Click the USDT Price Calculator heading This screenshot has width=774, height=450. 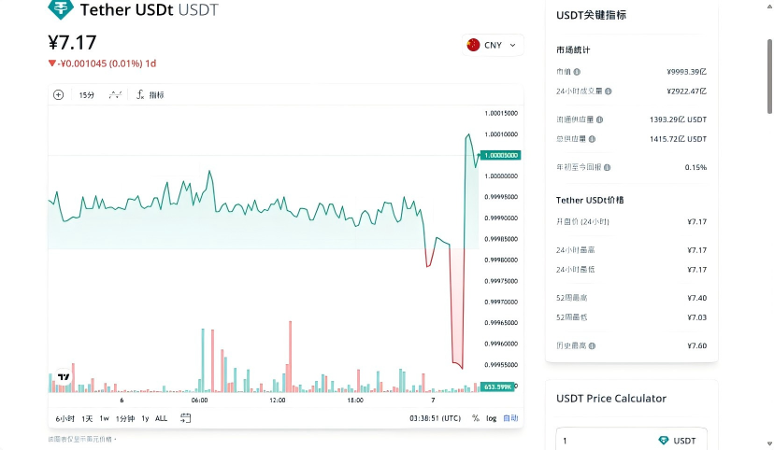click(611, 399)
